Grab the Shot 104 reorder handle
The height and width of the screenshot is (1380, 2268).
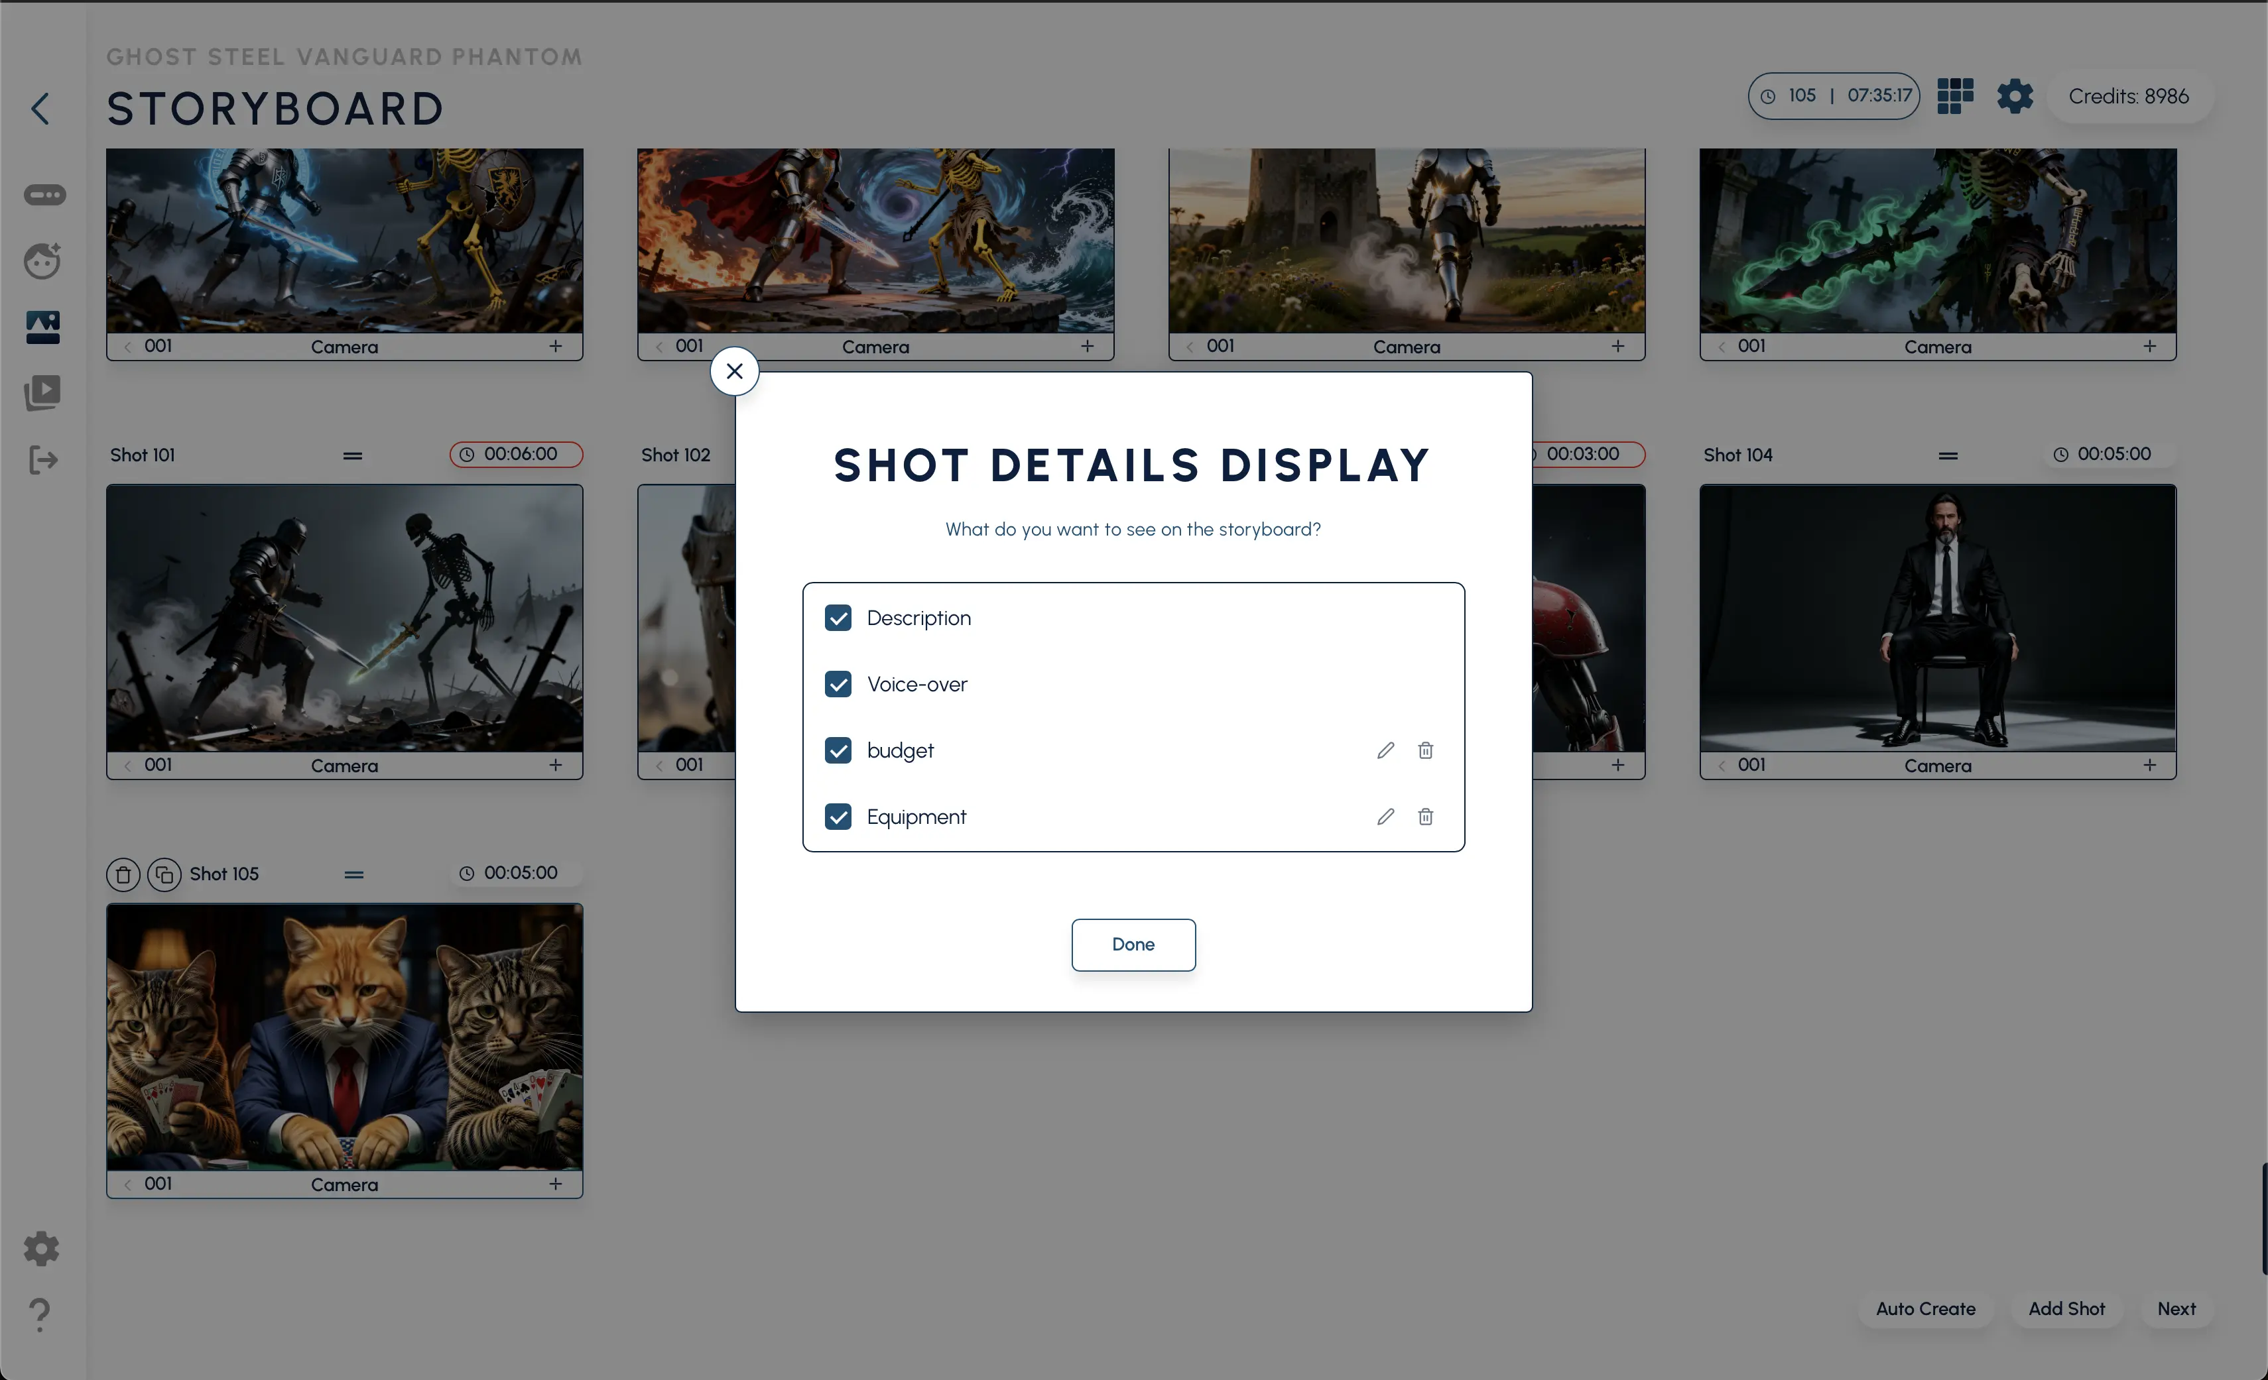pyautogui.click(x=1948, y=455)
